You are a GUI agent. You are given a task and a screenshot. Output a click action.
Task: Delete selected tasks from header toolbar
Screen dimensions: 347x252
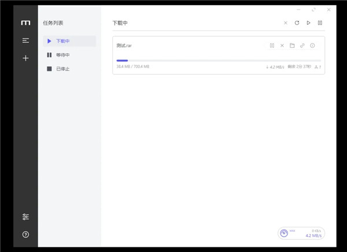tap(286, 23)
